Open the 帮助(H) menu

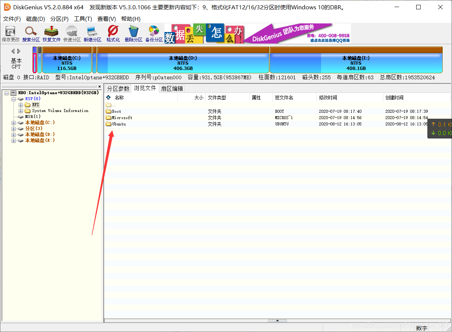tap(131, 19)
